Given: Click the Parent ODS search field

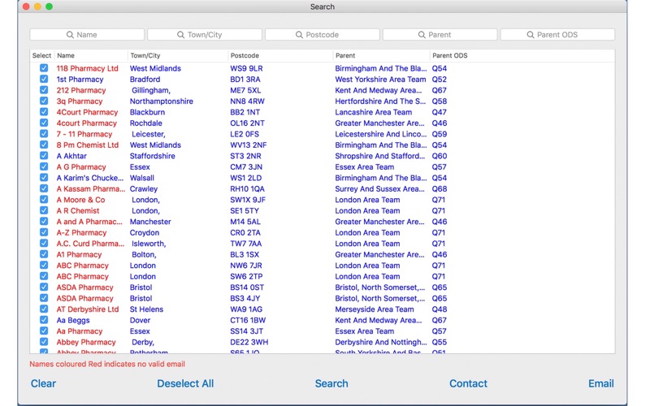Looking at the screenshot, I should pyautogui.click(x=557, y=35).
